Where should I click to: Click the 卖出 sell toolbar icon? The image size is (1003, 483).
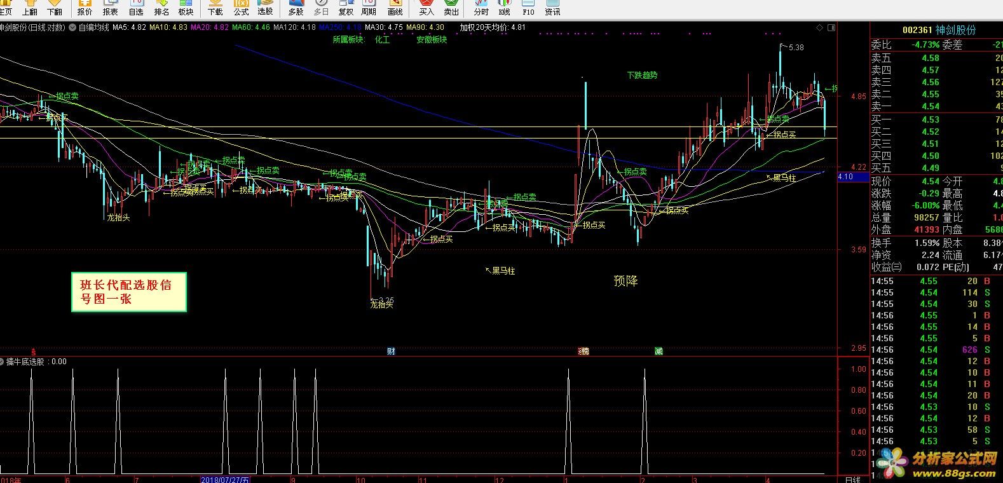pos(451,8)
